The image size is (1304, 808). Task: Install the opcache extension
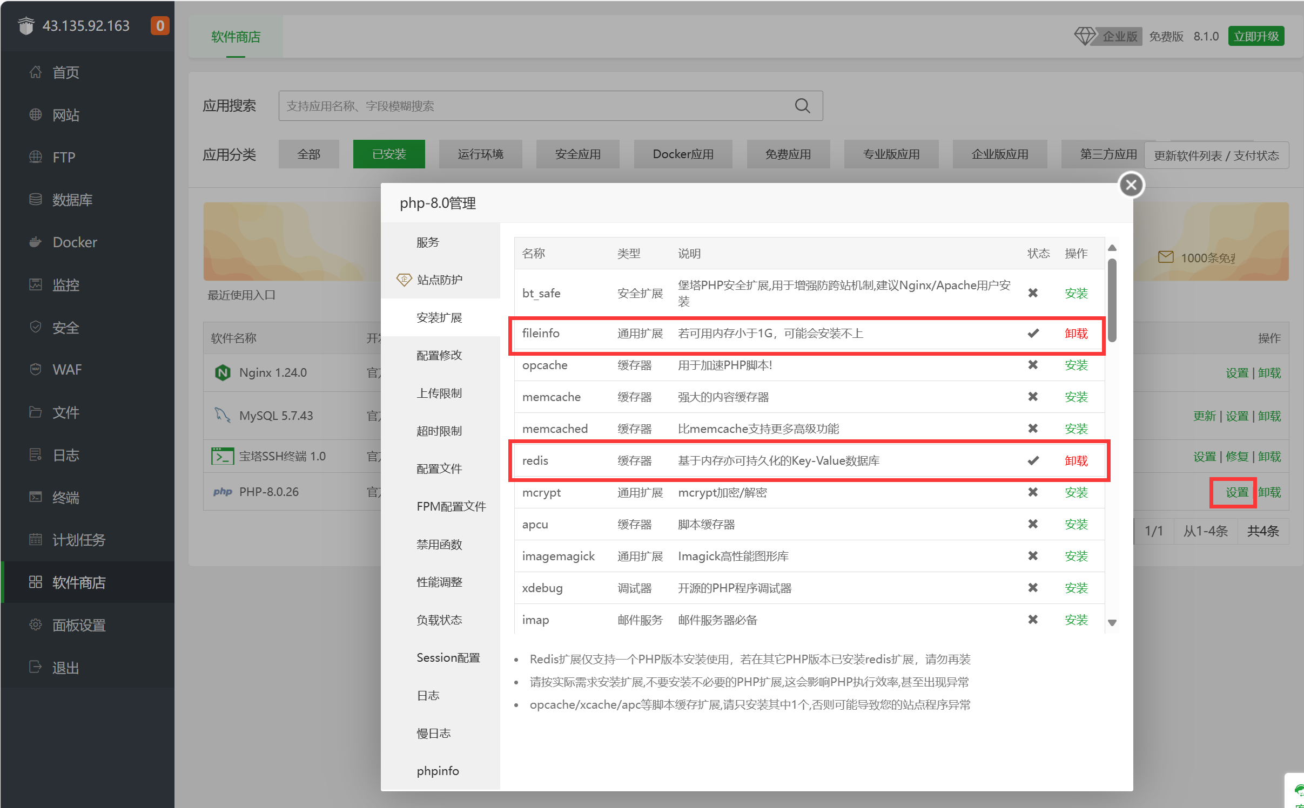pyautogui.click(x=1076, y=365)
